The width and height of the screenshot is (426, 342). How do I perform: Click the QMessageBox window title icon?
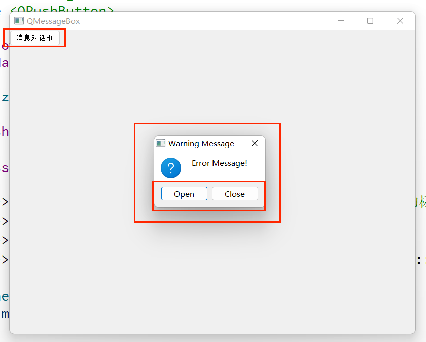tap(19, 21)
